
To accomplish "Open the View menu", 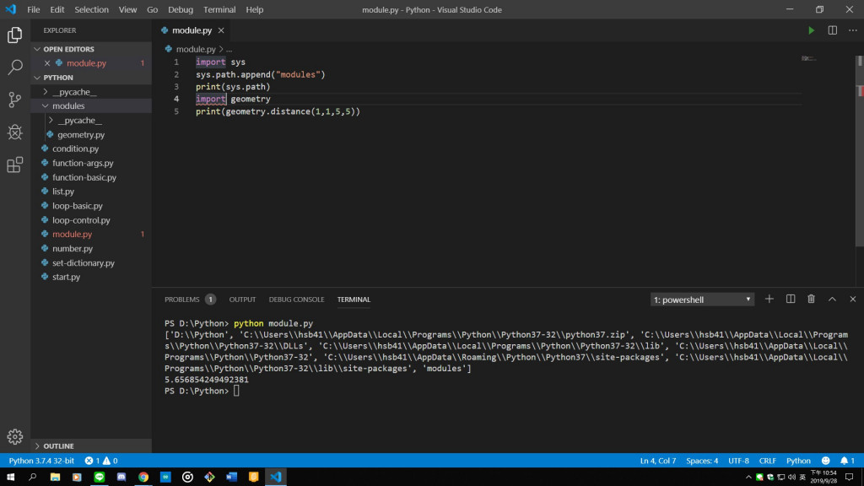I will click(127, 9).
